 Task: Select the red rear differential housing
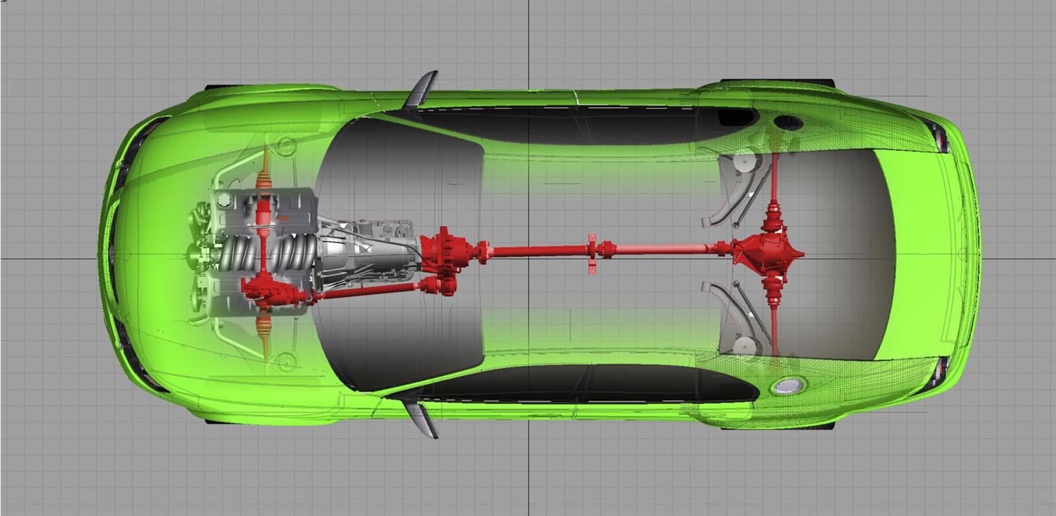767,251
